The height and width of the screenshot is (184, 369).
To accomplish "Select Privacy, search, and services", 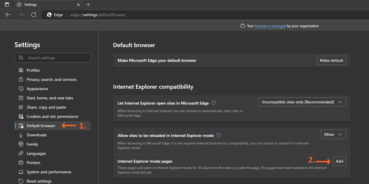I will 51,79.
